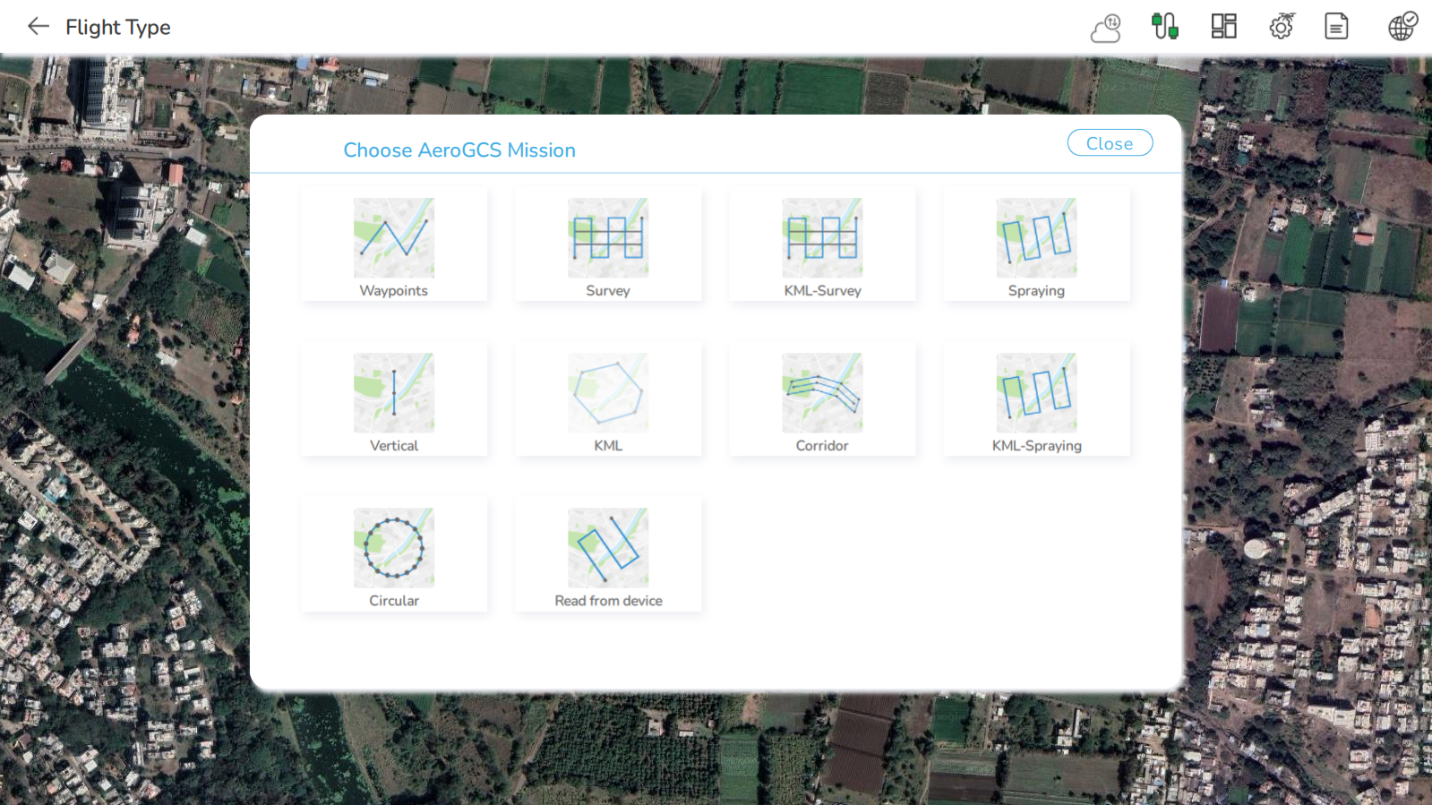Image resolution: width=1432 pixels, height=805 pixels.
Task: Click the Flight Type header title
Action: (118, 28)
